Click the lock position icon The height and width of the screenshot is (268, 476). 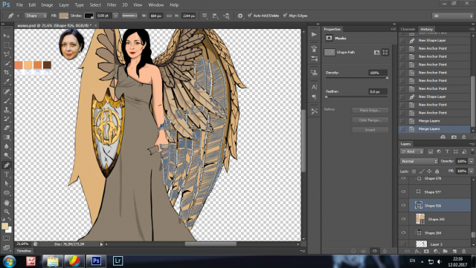[429, 171]
